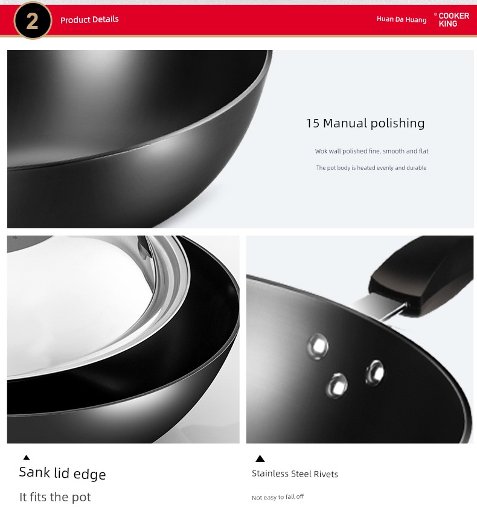Click the black wok handle
Viewport: 477px width, 517px height.
(x=422, y=275)
